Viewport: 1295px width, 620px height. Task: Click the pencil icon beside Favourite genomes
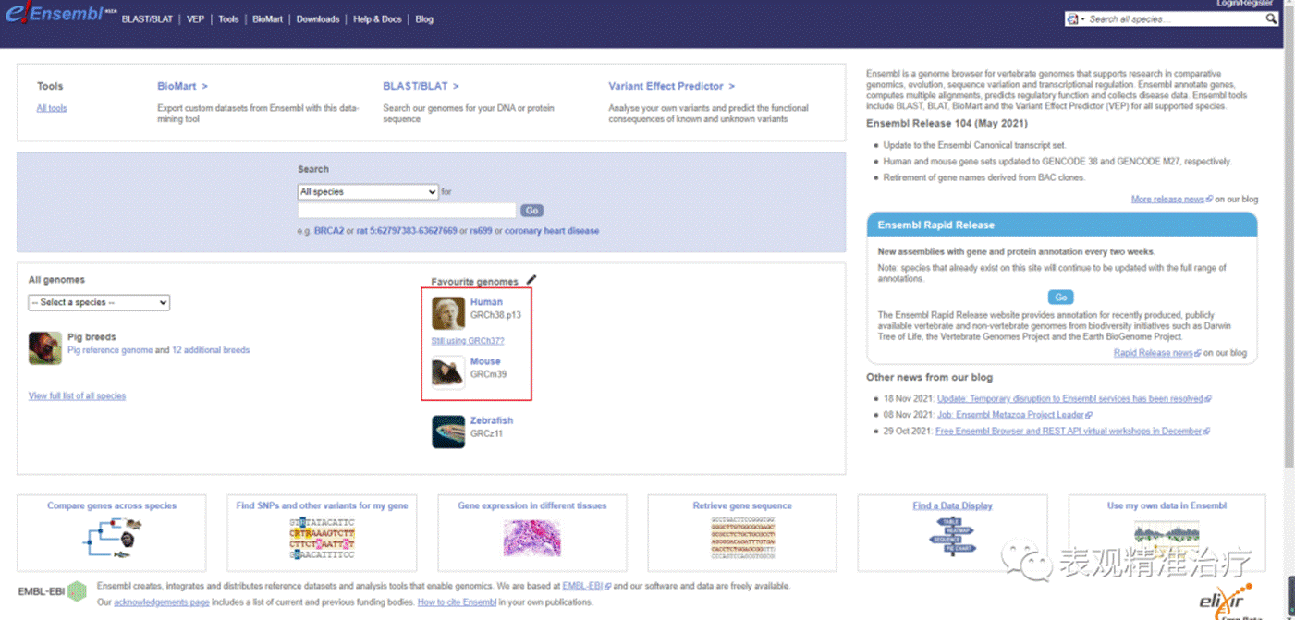tap(531, 280)
